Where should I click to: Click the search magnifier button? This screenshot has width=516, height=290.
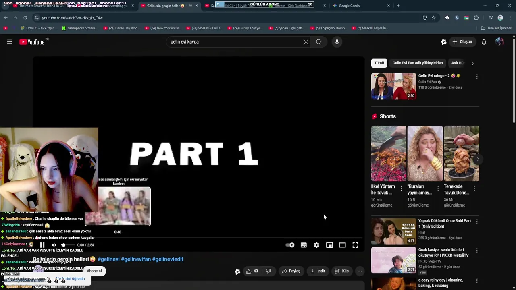point(318,42)
